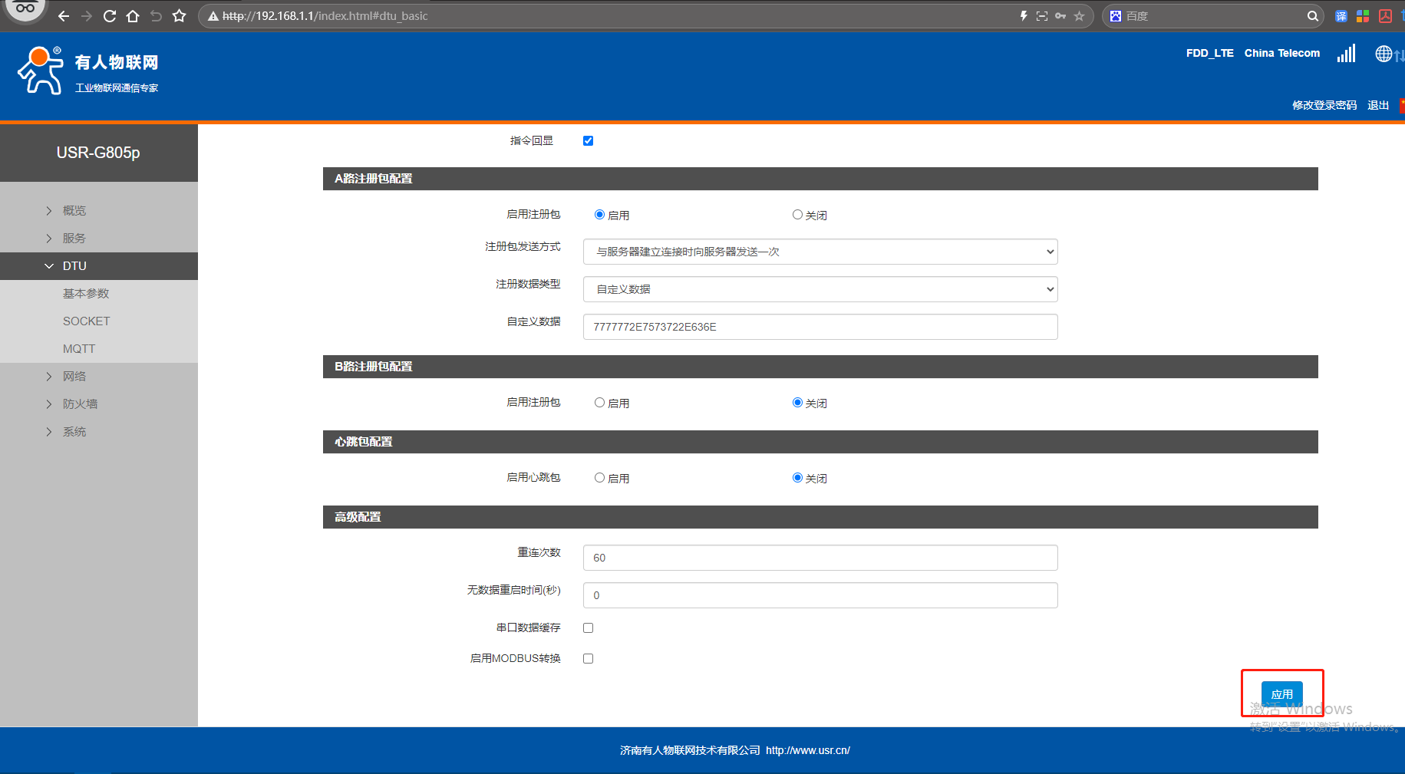Open the 注册数据类型 dropdown

(x=820, y=289)
